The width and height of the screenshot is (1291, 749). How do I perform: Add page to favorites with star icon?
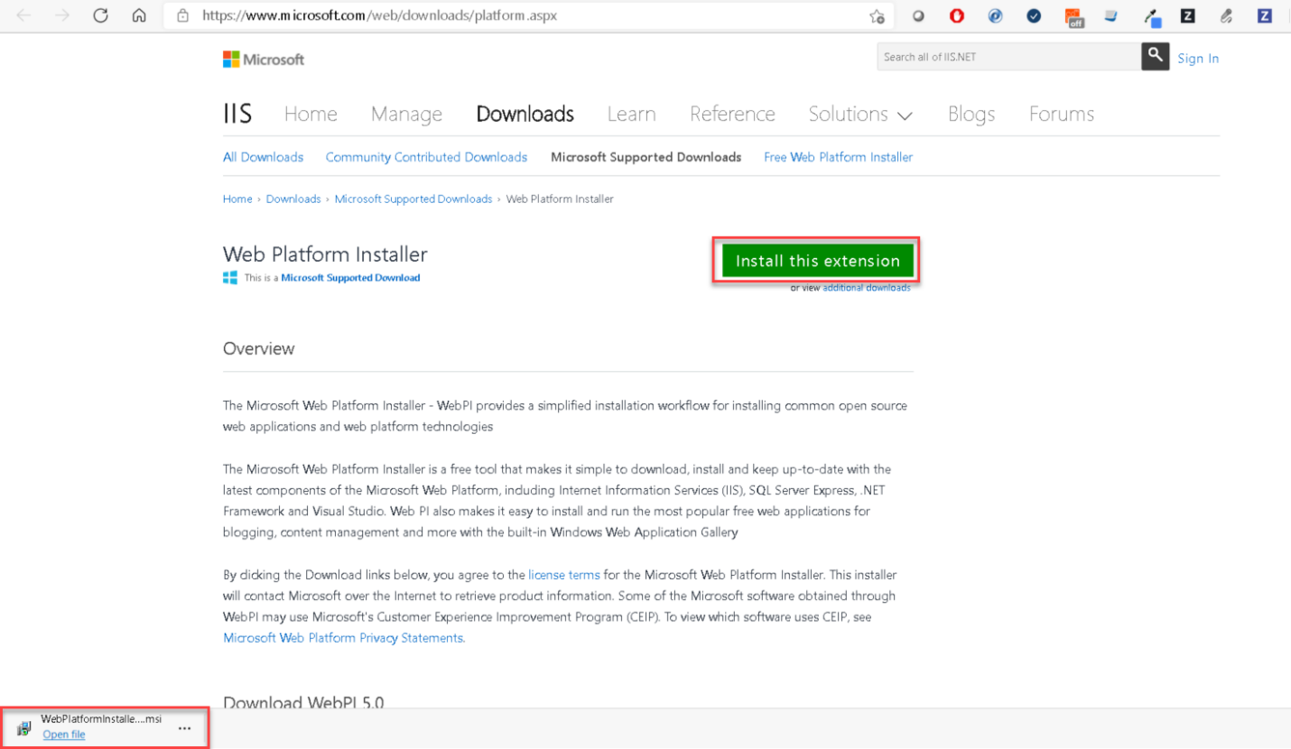[x=877, y=15]
